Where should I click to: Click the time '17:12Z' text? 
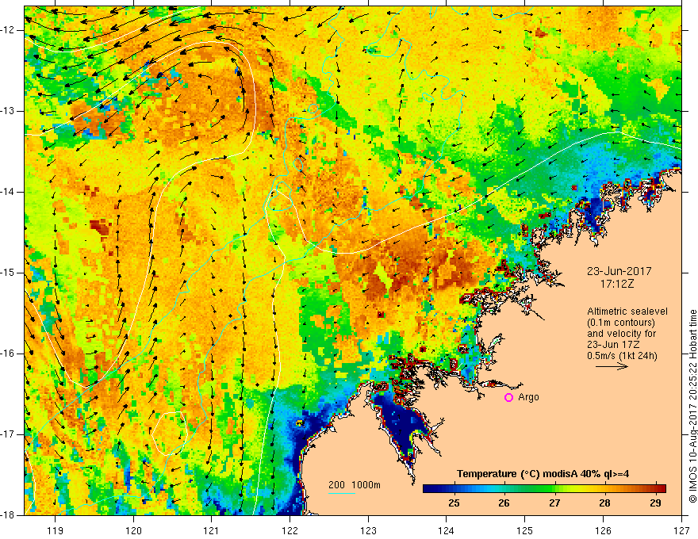coord(617,283)
